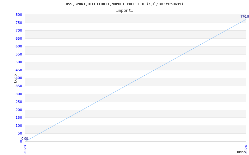
Task: Click the 550 y-axis tick label
Action: [x=19, y=55]
